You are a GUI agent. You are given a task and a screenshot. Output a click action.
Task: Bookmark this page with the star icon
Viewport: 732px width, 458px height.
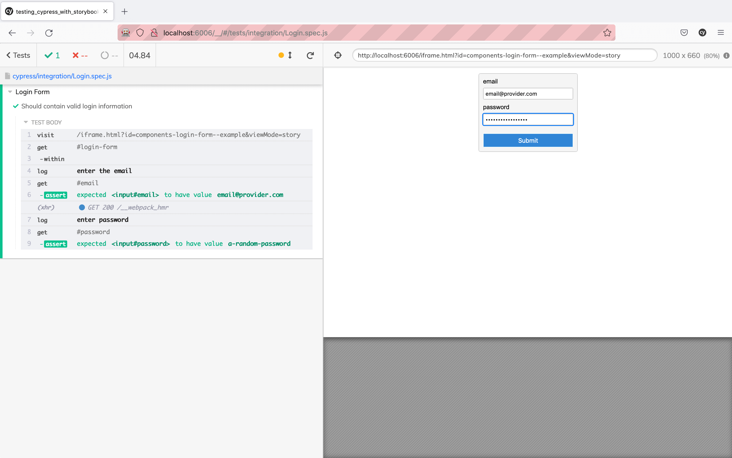[607, 33]
